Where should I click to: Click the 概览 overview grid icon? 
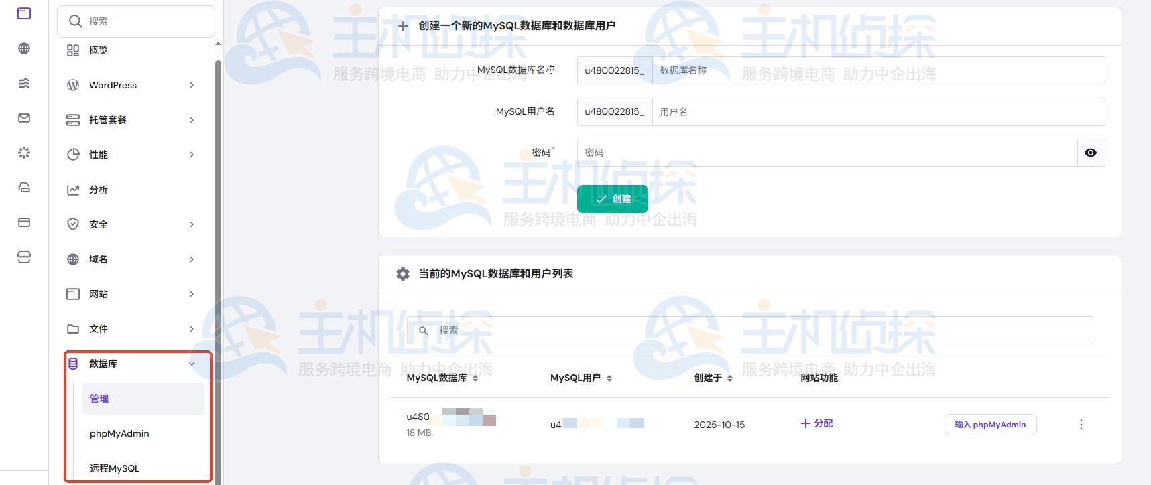pyautogui.click(x=73, y=50)
